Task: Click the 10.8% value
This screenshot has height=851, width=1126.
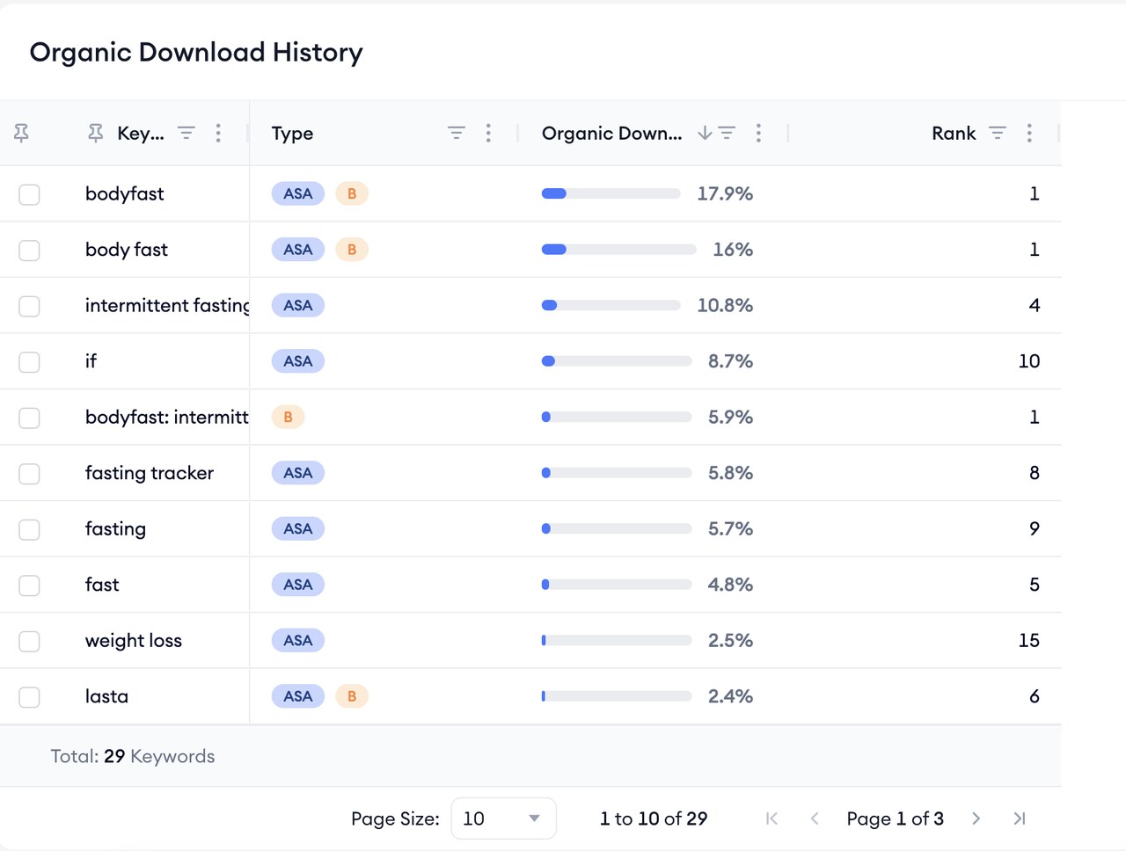Action: (725, 305)
